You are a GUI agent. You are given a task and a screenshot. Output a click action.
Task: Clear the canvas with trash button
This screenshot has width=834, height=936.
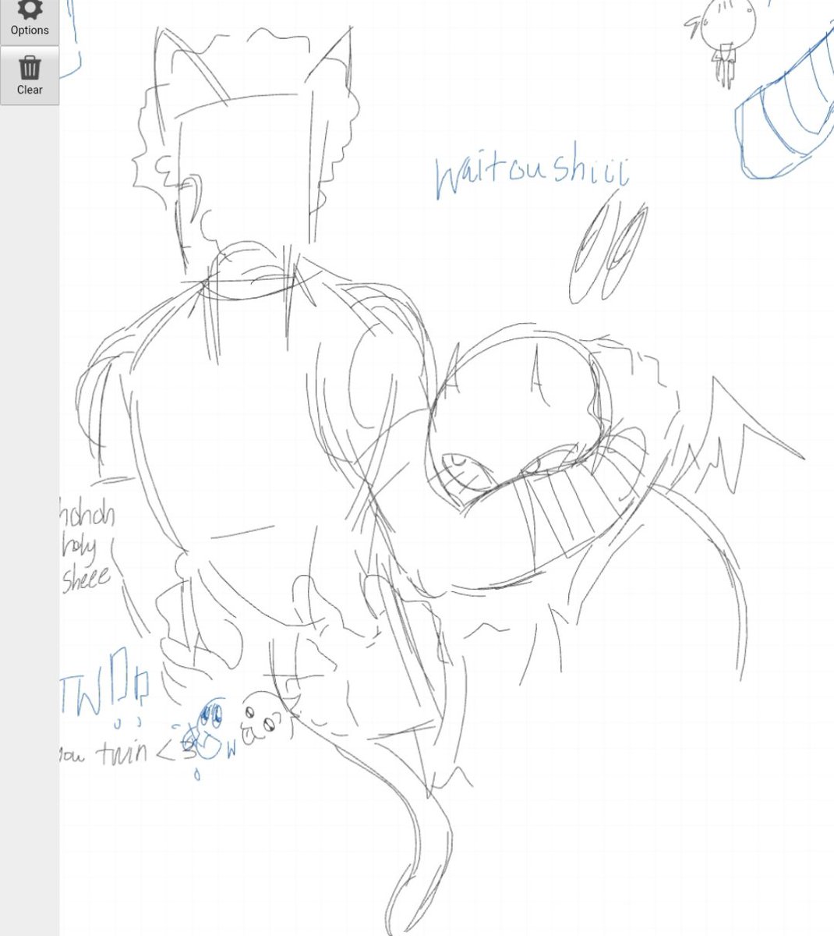coord(30,76)
